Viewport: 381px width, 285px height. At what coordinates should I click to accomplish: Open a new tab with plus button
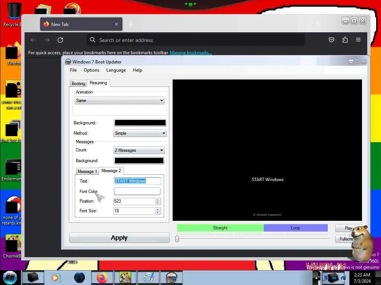point(131,24)
